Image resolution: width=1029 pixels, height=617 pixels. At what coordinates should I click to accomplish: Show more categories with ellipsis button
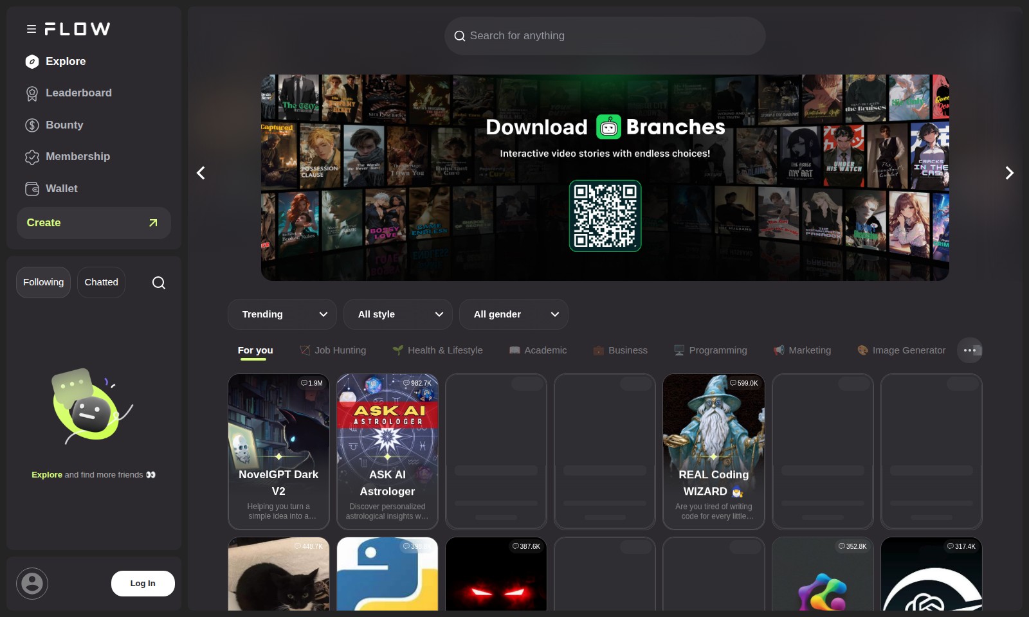970,350
